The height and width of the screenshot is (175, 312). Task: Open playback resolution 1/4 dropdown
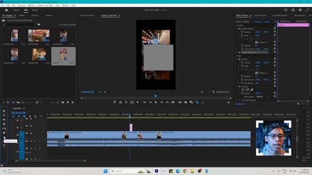[205, 92]
